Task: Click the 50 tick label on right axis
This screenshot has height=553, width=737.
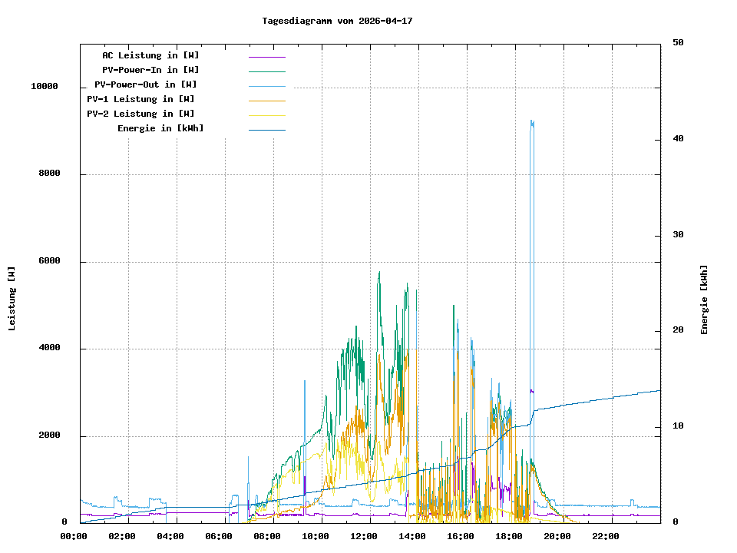Action: pos(678,43)
